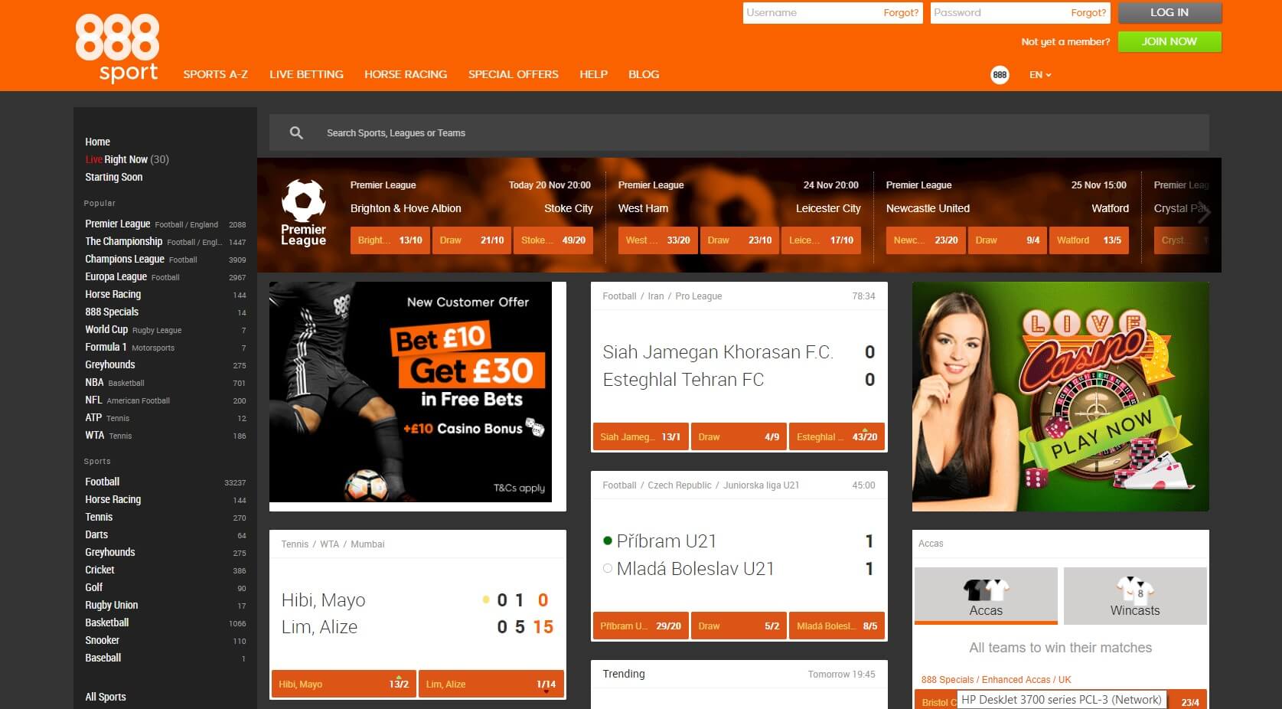Bet on Watford at 13/5
This screenshot has height=709, width=1282.
pos(1089,240)
